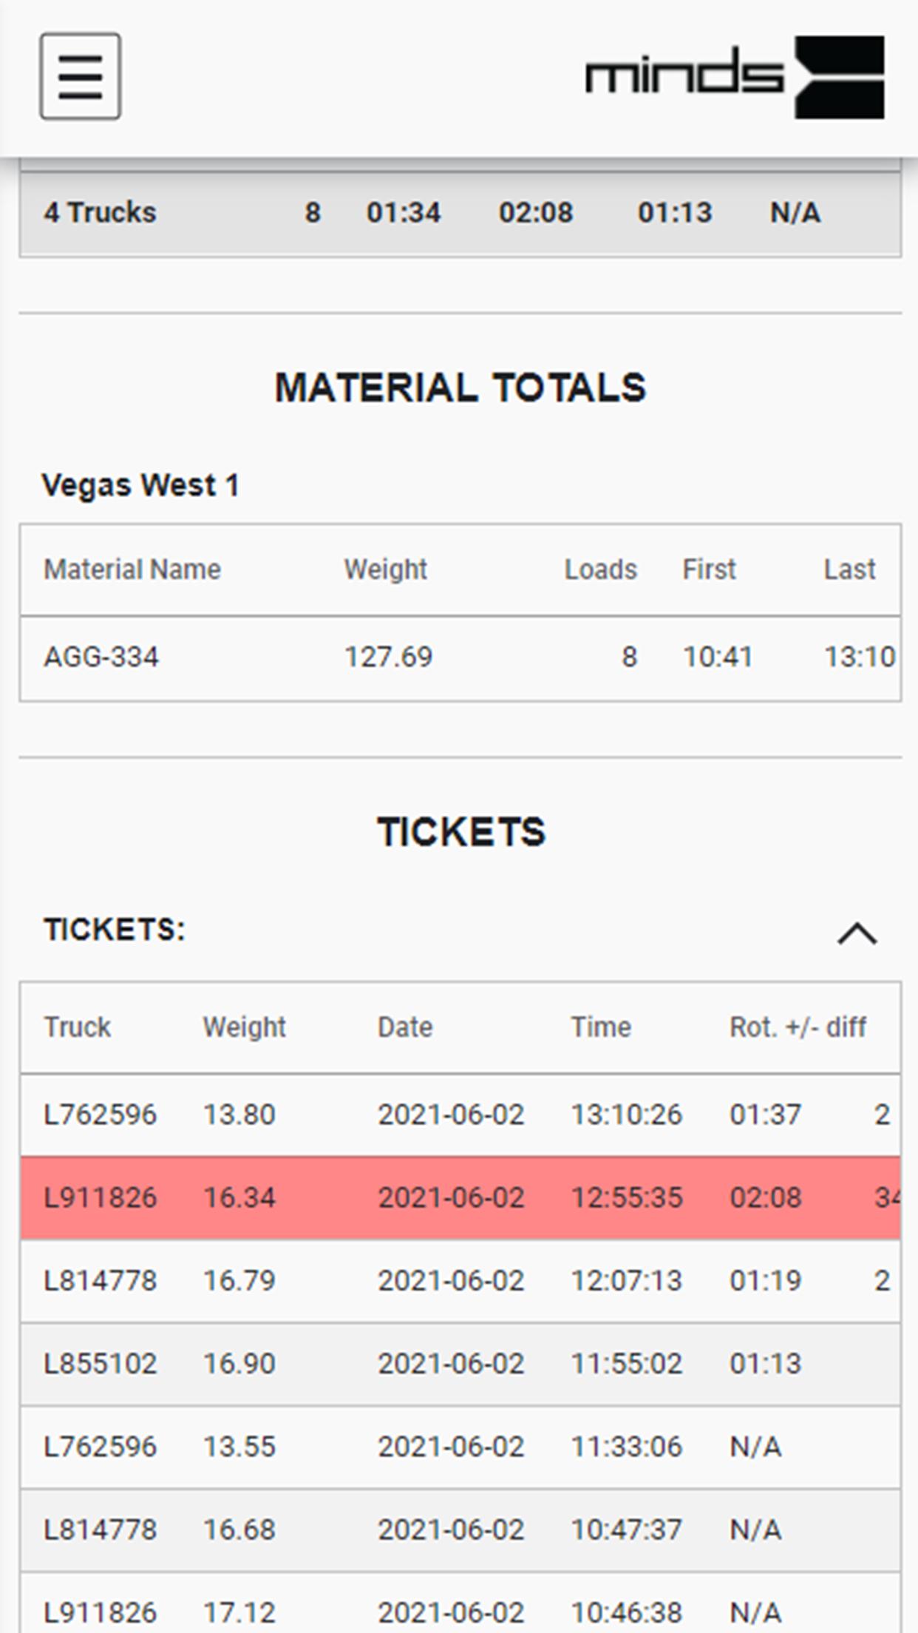
Task: Sort tickets by the Weight column
Action: [244, 1027]
